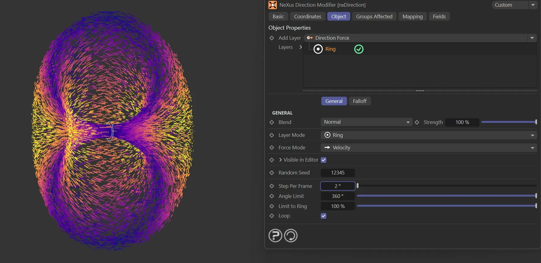Switch to the Basic tab
This screenshot has height=263, width=541.
pyautogui.click(x=278, y=16)
